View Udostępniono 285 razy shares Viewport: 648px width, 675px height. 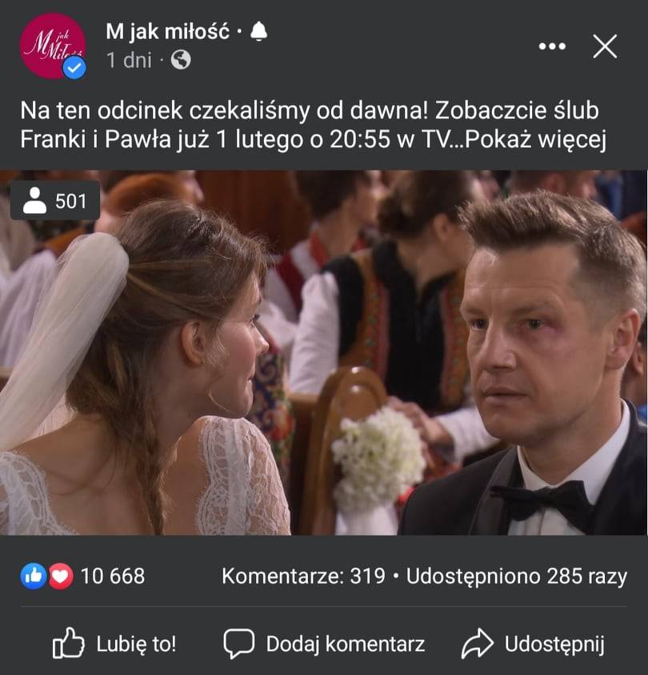[517, 577]
